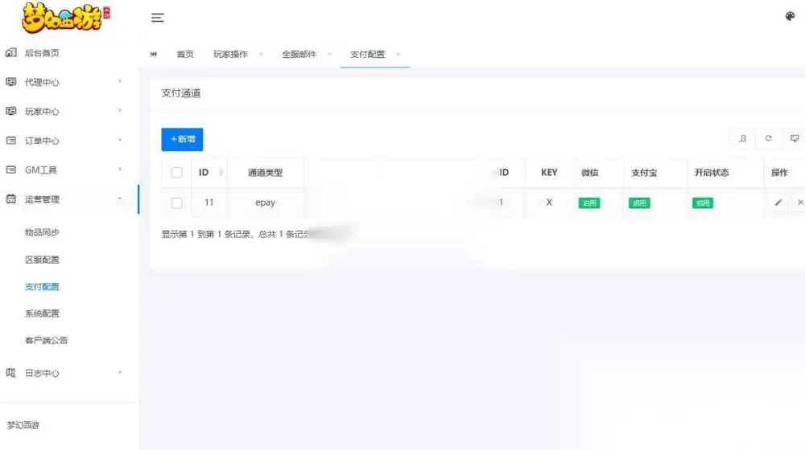
Task: Tick the select-all header checkbox
Action: point(176,172)
